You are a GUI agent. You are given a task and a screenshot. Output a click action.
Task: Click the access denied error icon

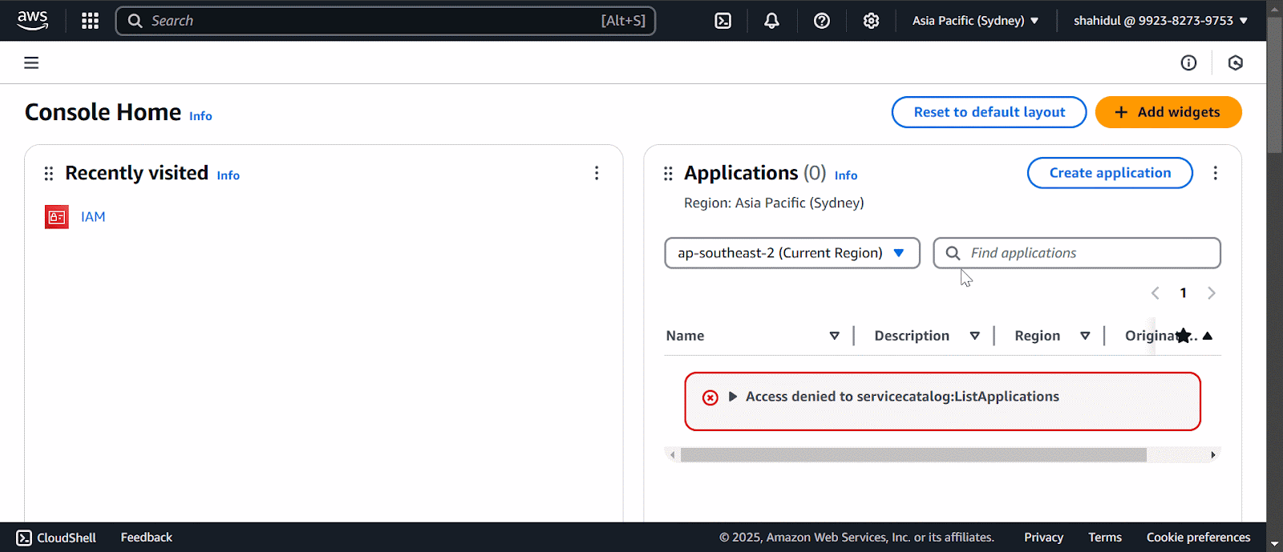point(710,397)
